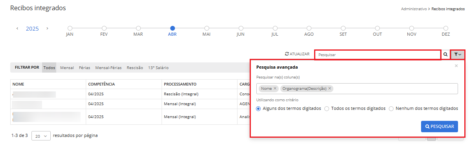Viewport: 471px width, 144px height.
Task: Select the ABR month marker
Action: (x=173, y=28)
